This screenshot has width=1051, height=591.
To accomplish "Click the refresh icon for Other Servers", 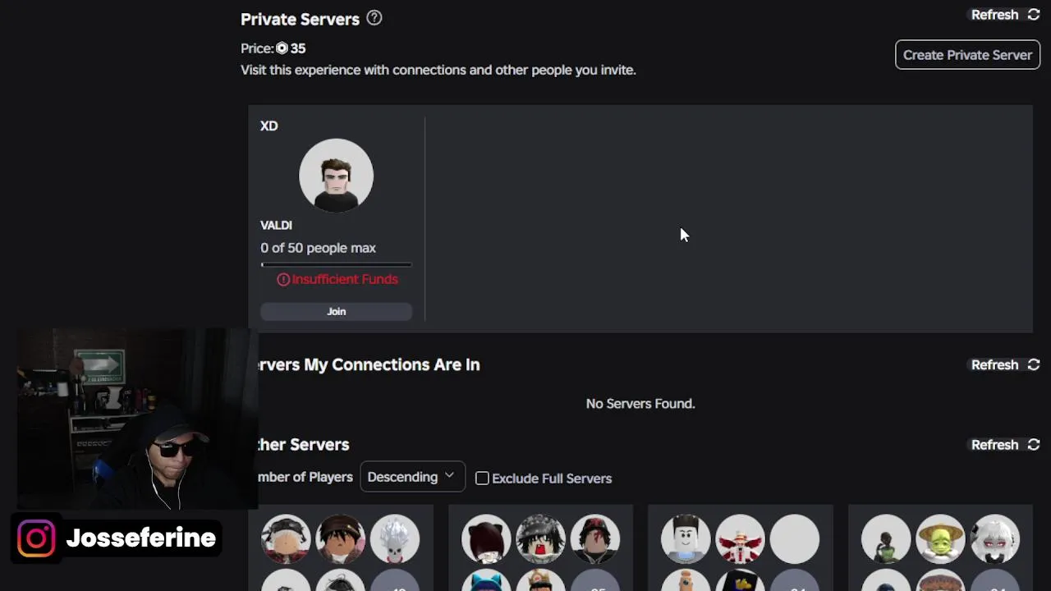I will (x=1034, y=445).
